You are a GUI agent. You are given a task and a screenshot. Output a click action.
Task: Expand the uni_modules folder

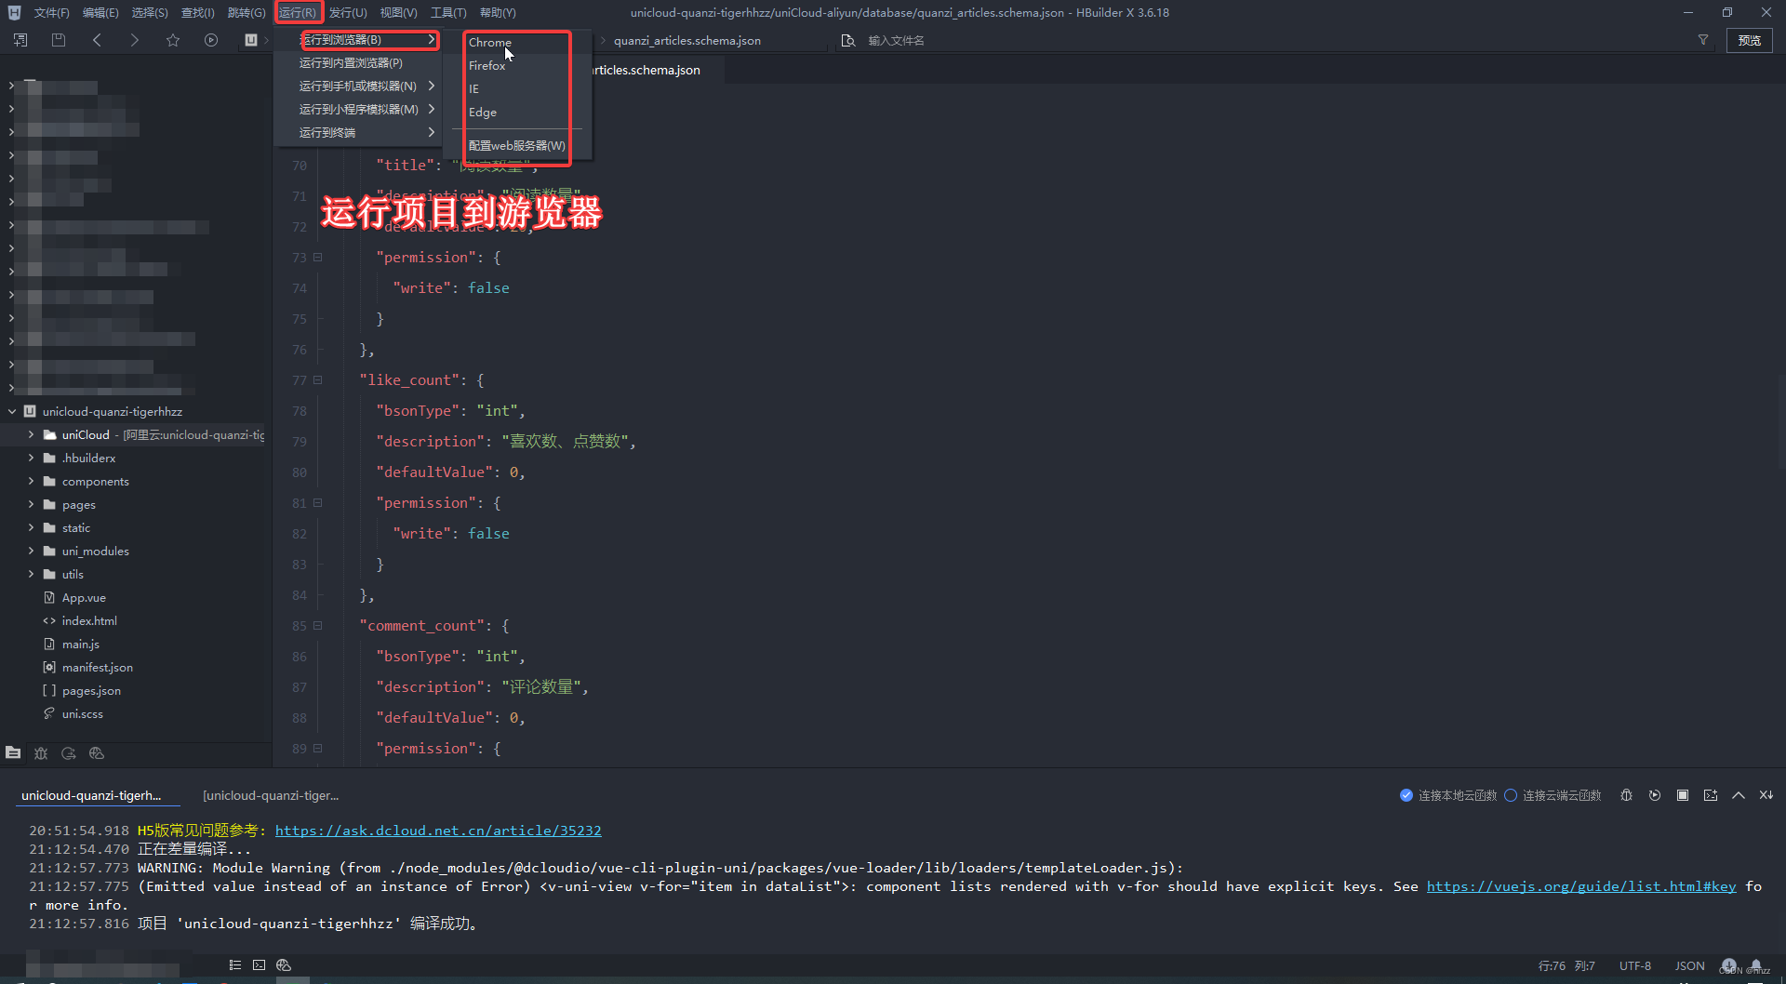(31, 551)
